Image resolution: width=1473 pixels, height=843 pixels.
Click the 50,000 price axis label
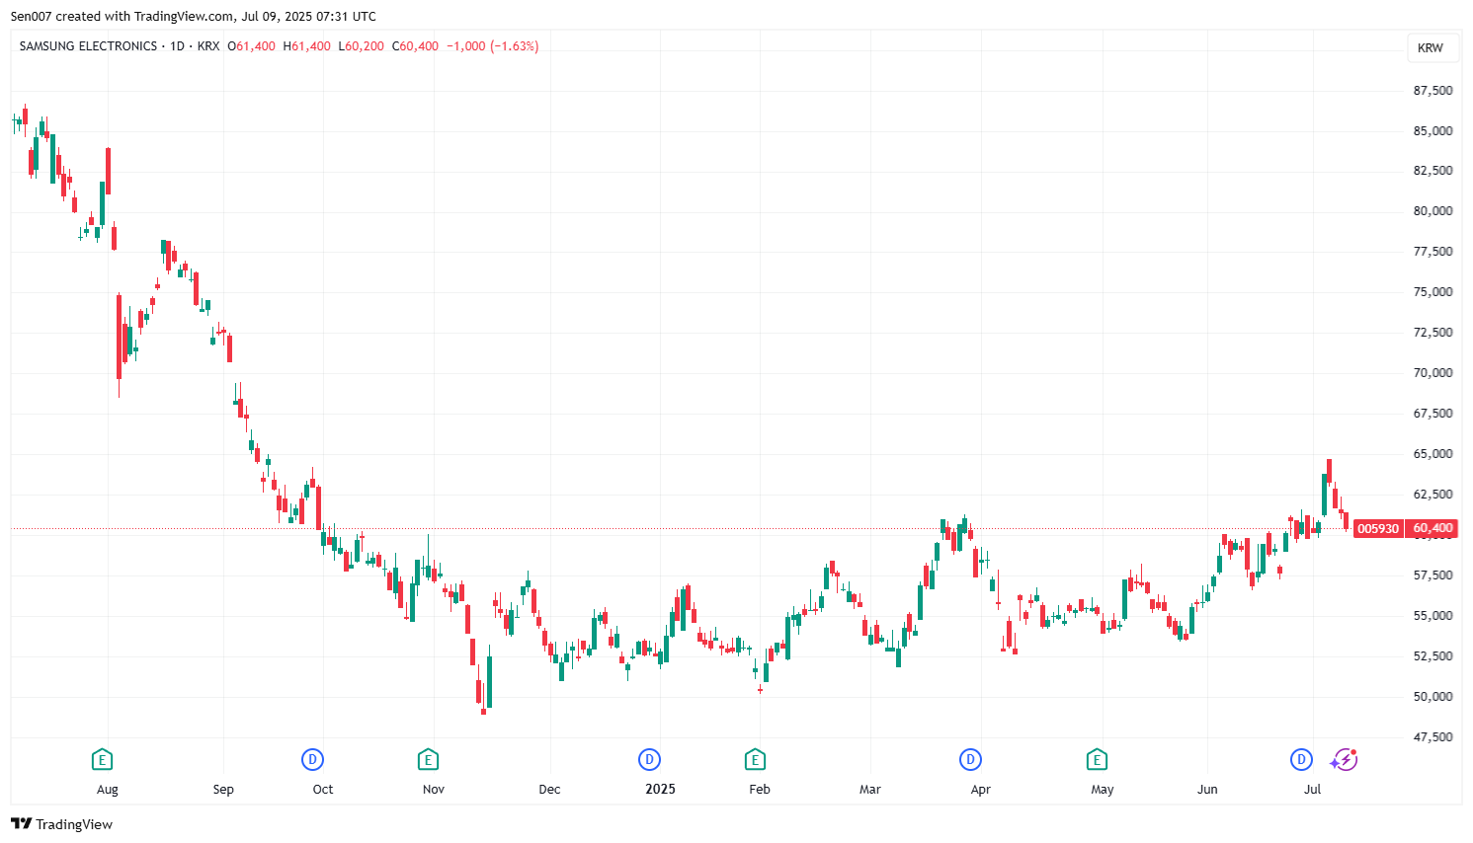click(x=1432, y=696)
